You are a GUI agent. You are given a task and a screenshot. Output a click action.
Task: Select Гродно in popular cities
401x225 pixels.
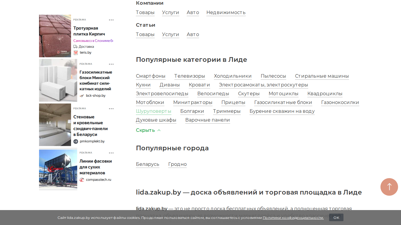[178, 164]
